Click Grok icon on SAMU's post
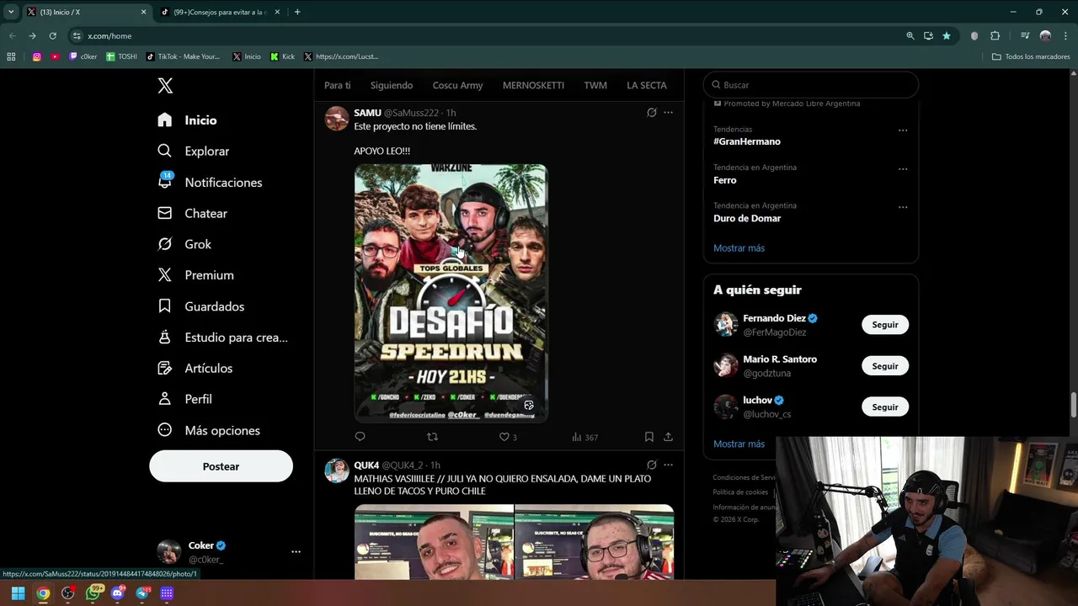Image resolution: width=1078 pixels, height=606 pixels. pos(651,113)
